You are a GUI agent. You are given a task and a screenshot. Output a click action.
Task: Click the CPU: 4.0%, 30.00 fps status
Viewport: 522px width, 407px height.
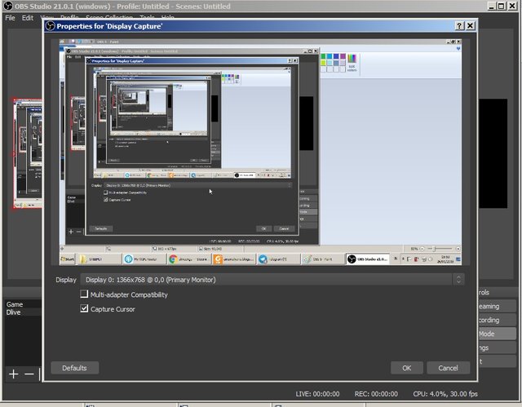coord(445,394)
